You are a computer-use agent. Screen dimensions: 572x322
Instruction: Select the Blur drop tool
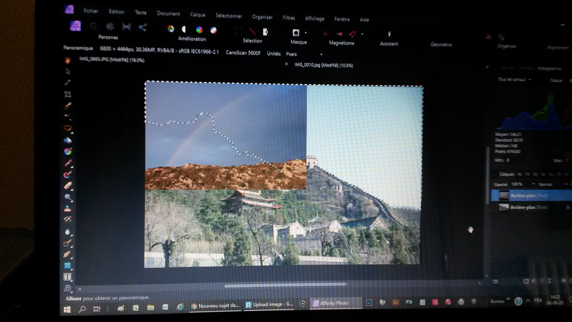pyautogui.click(x=67, y=231)
